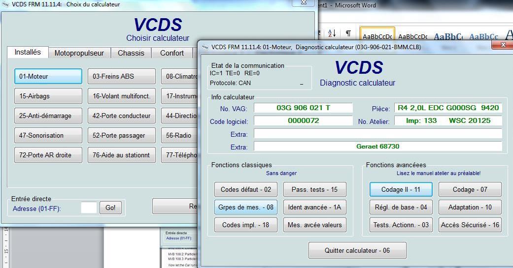Open 16-Volant multifonct. module
This screenshot has height=268, width=513.
[121, 96]
